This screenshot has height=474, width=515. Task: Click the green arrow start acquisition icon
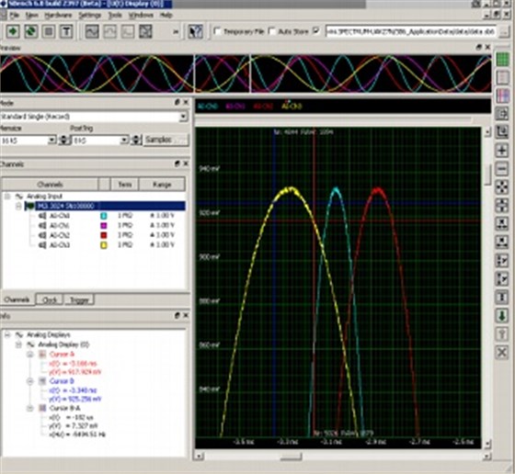13,31
